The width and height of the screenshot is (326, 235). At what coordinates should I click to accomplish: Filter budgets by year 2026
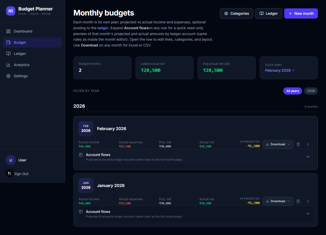(x=311, y=91)
